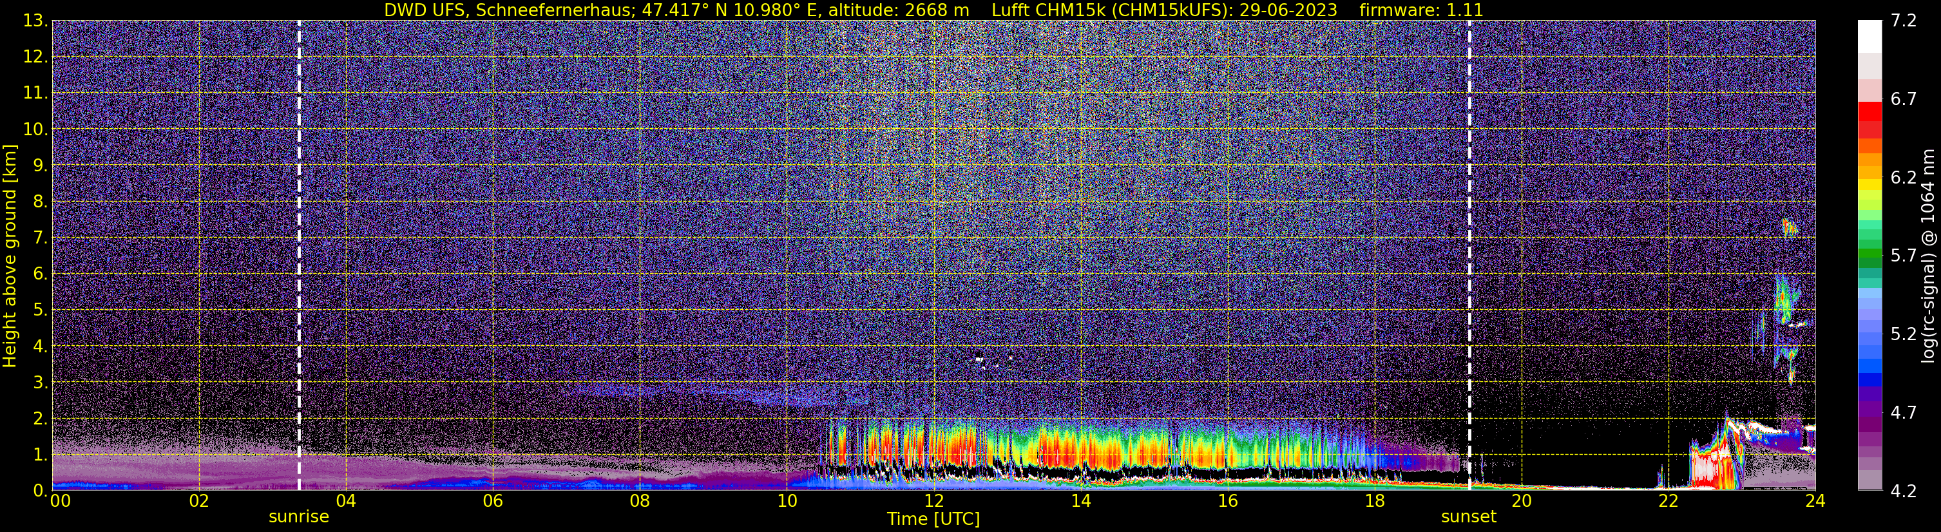The image size is (1941, 532).
Task: Click the dashed white sunrise line
Action: (x=299, y=256)
